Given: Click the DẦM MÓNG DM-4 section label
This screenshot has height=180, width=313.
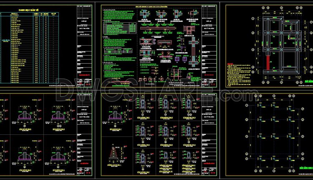Looking at the screenshot, I should click(144, 145).
